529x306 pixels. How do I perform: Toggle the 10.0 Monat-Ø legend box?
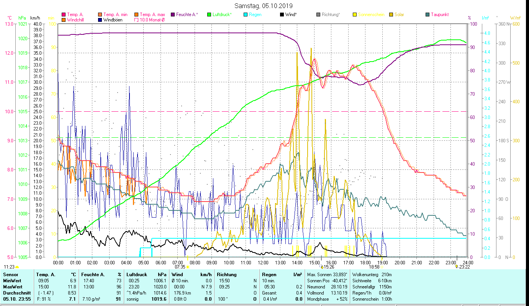(x=136, y=20)
